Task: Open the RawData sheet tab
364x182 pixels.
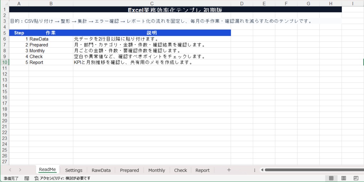Action: (x=101, y=170)
